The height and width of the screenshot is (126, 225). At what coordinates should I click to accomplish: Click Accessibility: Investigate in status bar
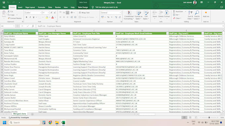19,117
